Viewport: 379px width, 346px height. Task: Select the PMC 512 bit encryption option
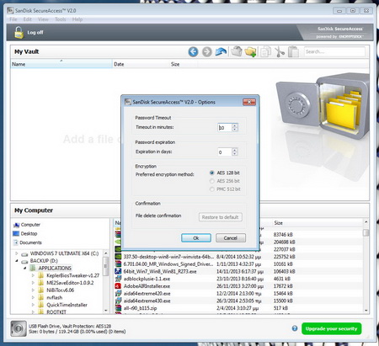[212, 189]
